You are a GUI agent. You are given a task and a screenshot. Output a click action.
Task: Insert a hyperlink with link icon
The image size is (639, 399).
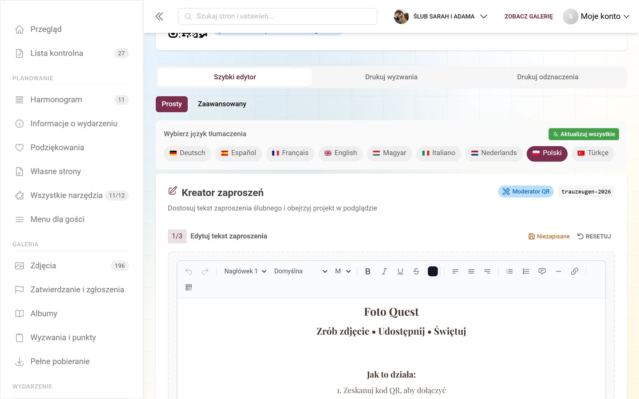[575, 271]
